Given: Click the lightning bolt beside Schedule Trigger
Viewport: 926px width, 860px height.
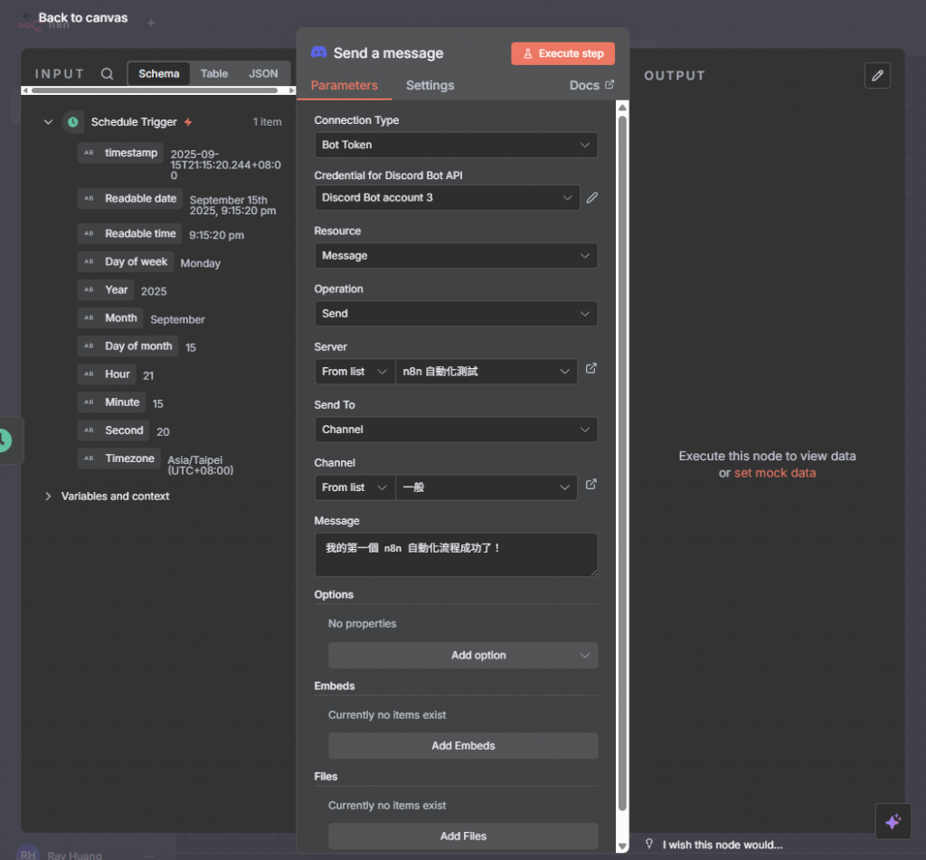Looking at the screenshot, I should pyautogui.click(x=188, y=122).
